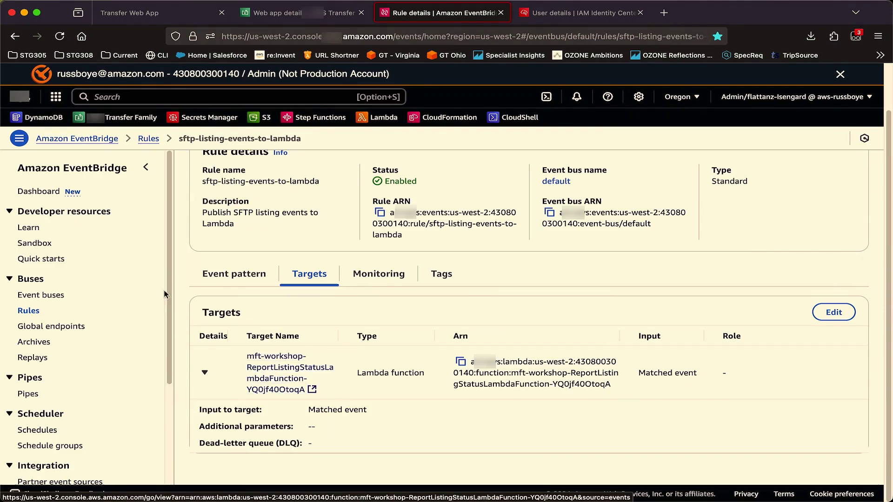Image resolution: width=893 pixels, height=502 pixels.
Task: Open Schedules in the sidebar
Action: 37,429
